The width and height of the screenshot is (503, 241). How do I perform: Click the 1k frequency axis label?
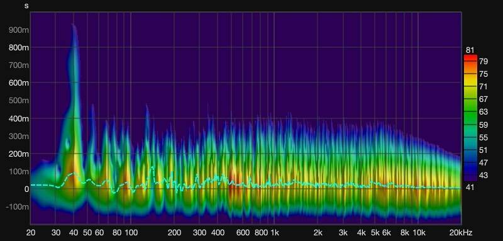[274, 233]
